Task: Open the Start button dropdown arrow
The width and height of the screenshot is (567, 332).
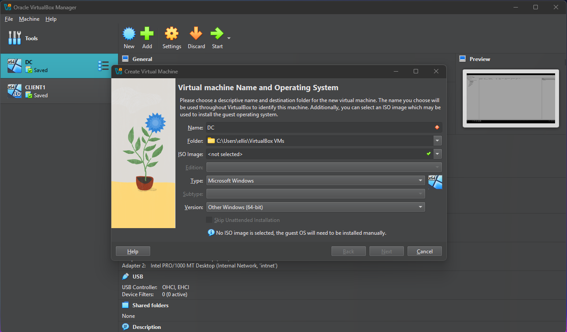Action: pos(229,38)
